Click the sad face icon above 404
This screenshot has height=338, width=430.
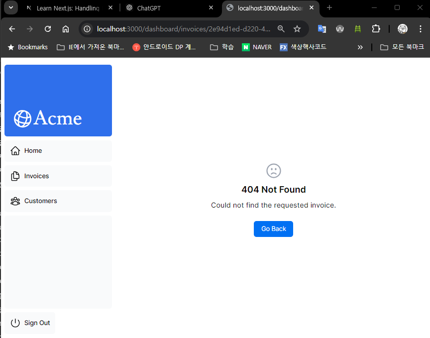coord(273,171)
